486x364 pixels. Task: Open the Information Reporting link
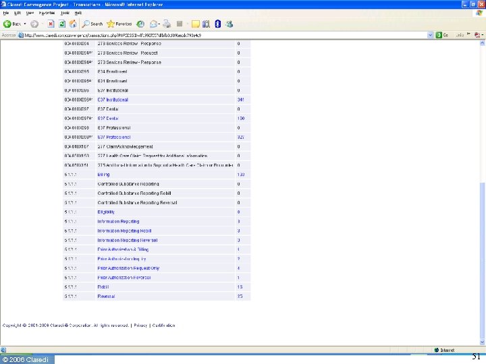tap(118, 221)
